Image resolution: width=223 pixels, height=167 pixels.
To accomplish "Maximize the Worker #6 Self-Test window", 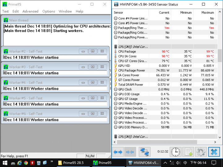I will click(x=93, y=114).
